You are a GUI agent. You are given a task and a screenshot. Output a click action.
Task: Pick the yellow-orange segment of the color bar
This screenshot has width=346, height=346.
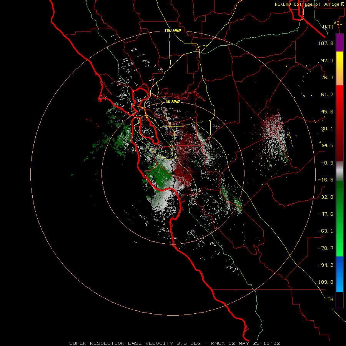(339, 68)
